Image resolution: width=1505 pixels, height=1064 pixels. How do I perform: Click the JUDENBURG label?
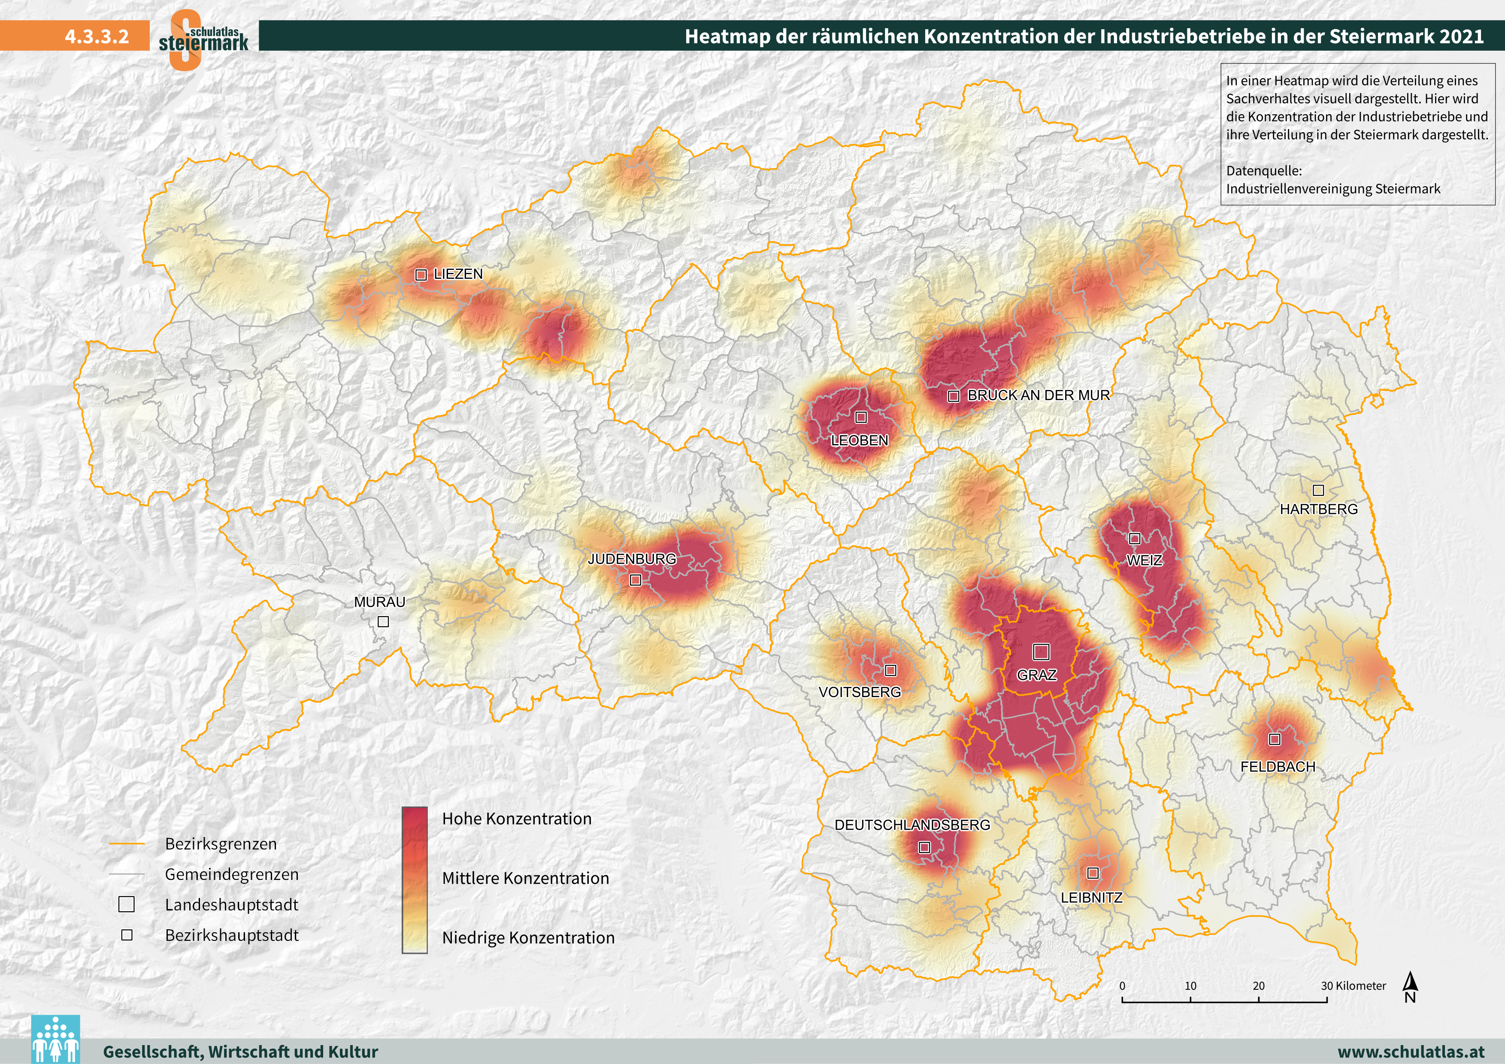(x=632, y=559)
